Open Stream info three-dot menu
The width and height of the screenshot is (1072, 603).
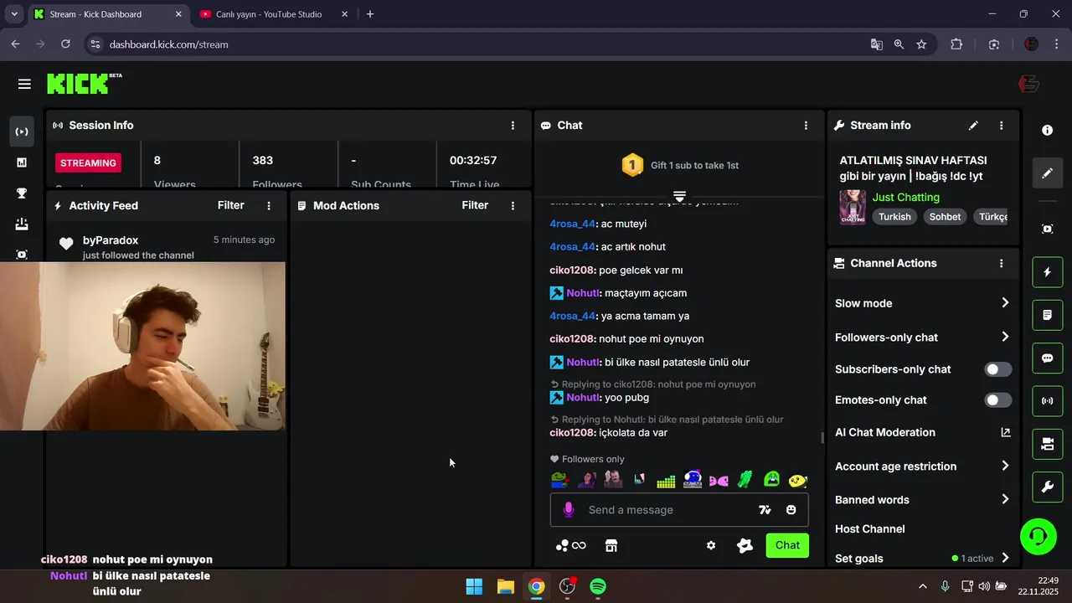coord(1001,126)
